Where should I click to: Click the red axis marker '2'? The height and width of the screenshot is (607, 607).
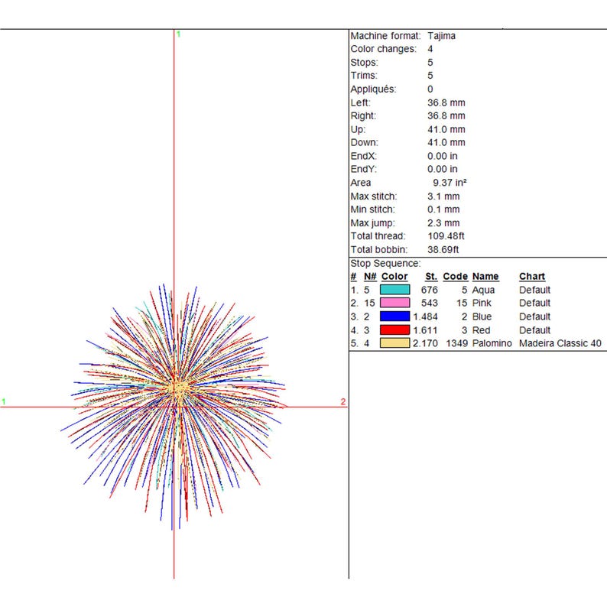[343, 401]
